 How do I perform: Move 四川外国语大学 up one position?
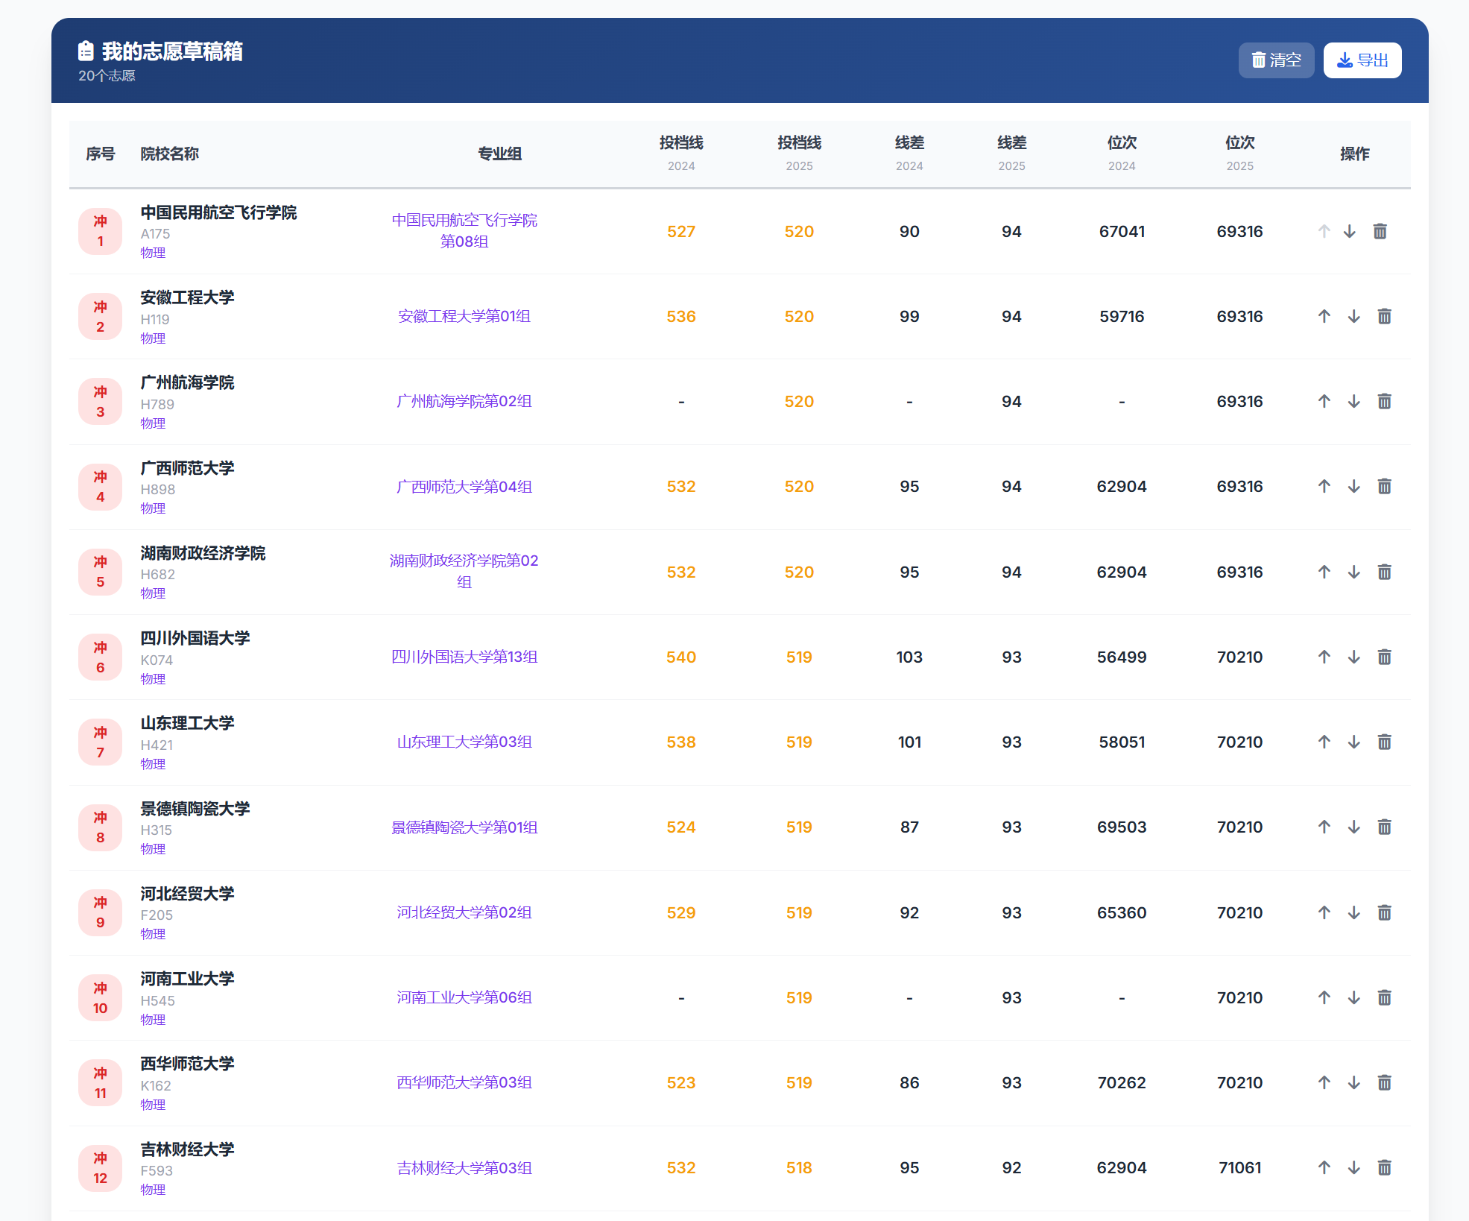tap(1324, 657)
